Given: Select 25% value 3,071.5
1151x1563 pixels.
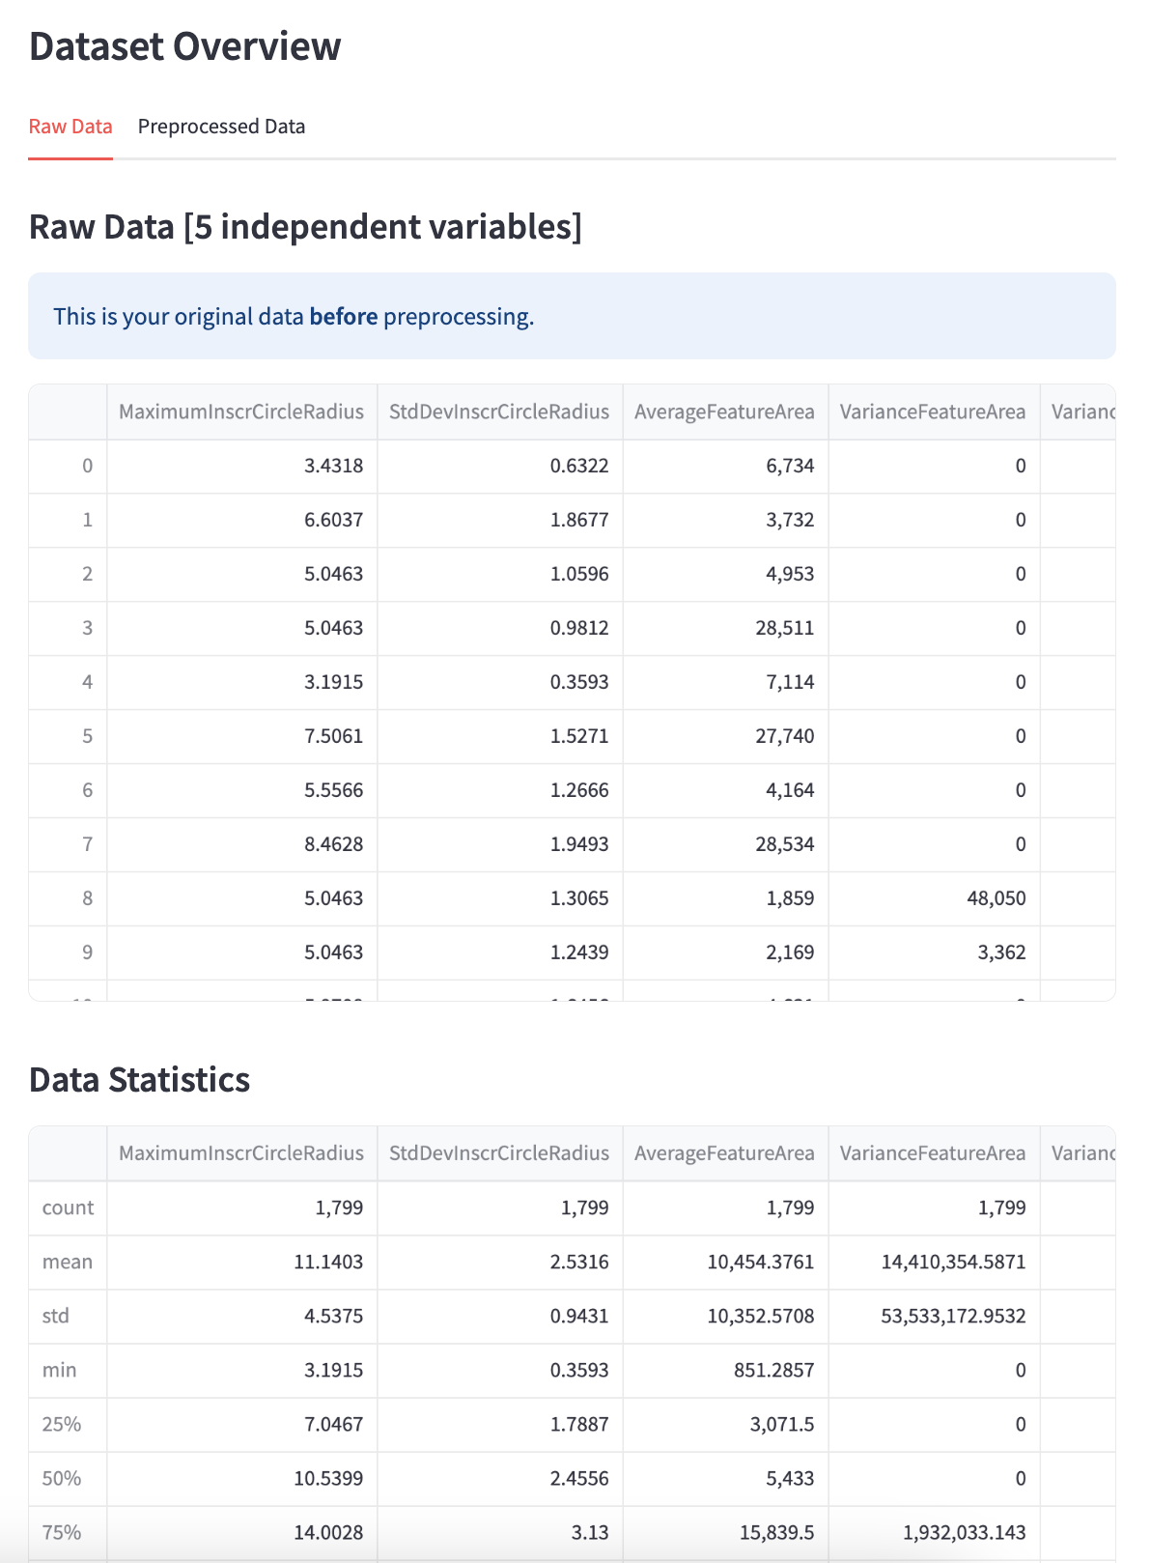Looking at the screenshot, I should pyautogui.click(x=725, y=1425).
